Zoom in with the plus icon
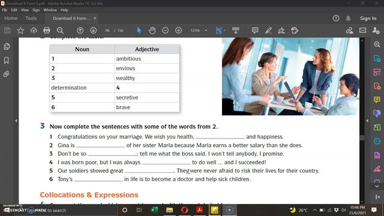 pos(179,31)
